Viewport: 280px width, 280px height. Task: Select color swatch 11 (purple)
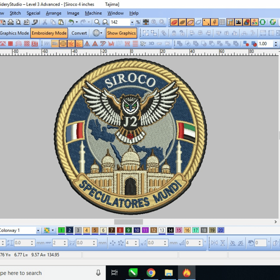145,230
